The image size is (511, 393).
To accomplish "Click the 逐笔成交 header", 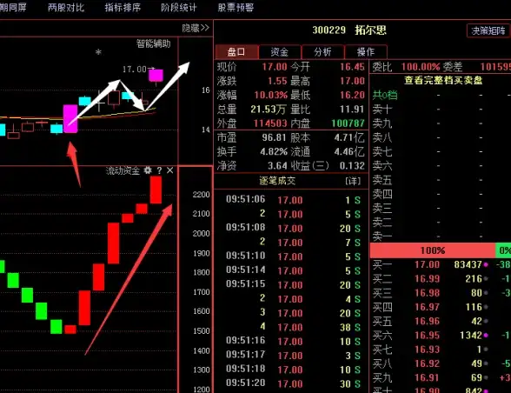I will coord(277,181).
